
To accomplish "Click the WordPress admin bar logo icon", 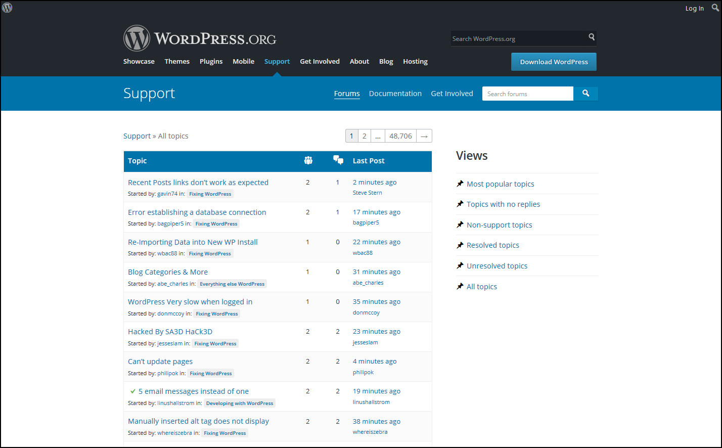I will click(7, 8).
